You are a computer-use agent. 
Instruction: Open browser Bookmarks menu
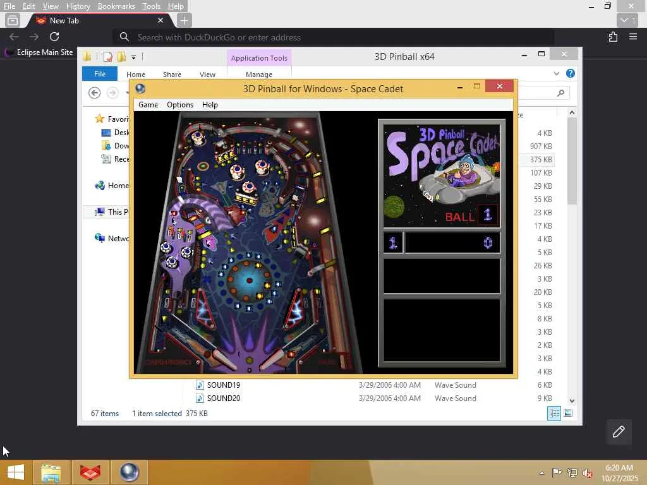[116, 6]
